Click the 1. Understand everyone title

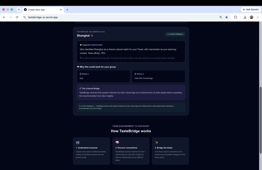[x=87, y=148]
